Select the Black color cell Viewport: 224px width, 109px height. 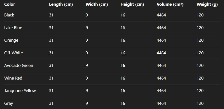[9, 15]
